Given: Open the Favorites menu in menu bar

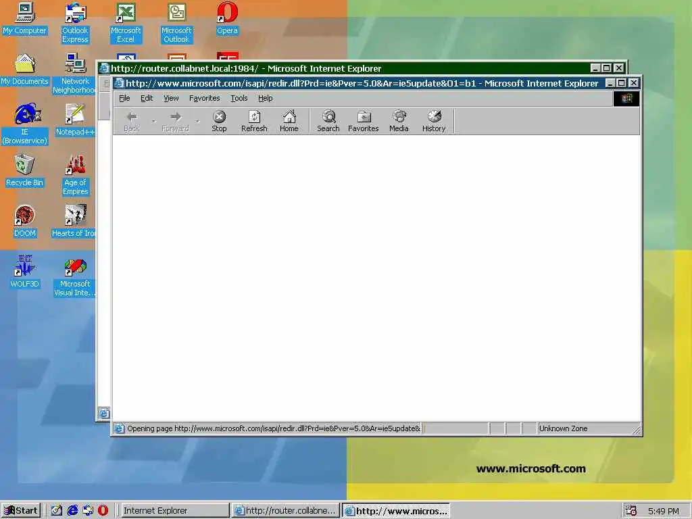Looking at the screenshot, I should pyautogui.click(x=204, y=98).
